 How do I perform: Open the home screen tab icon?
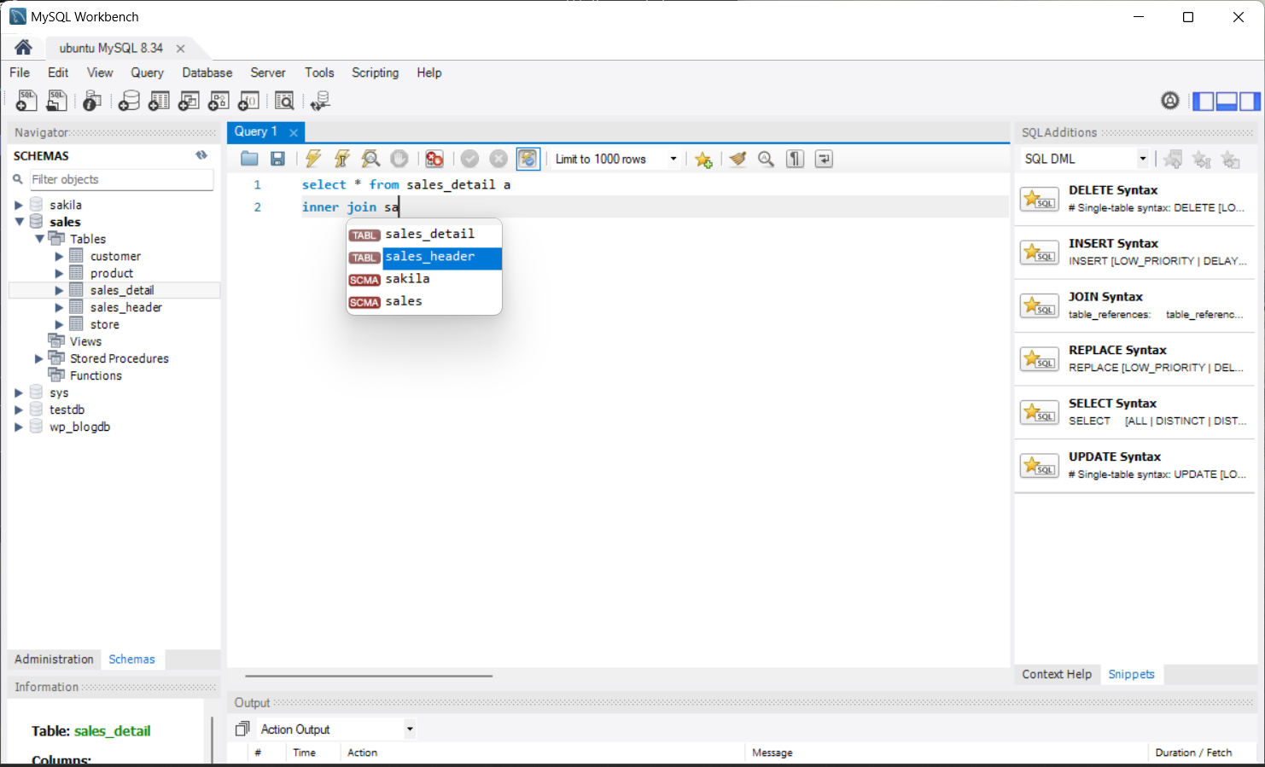click(23, 47)
